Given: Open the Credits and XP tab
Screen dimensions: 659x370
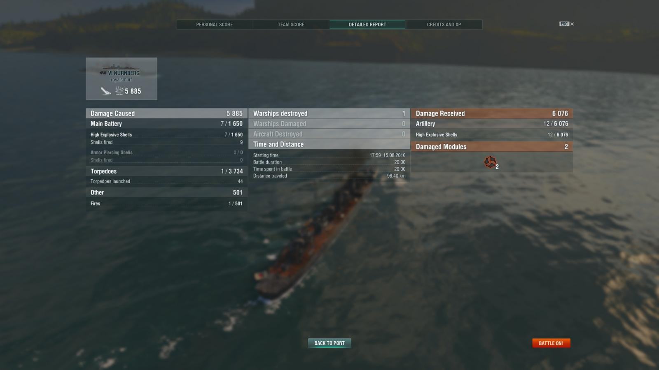Looking at the screenshot, I should point(444,25).
